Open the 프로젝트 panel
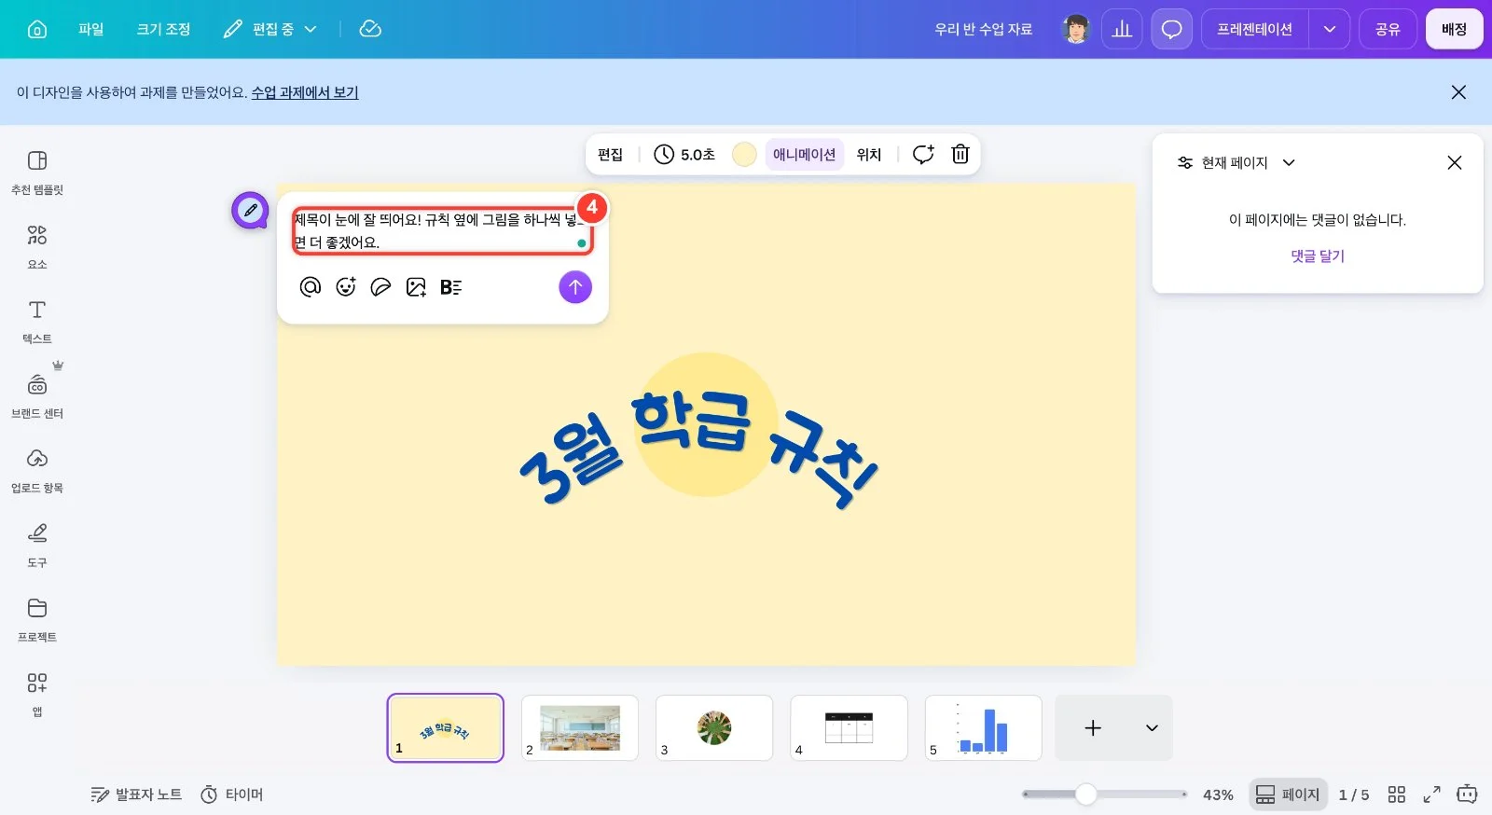 coord(37,620)
